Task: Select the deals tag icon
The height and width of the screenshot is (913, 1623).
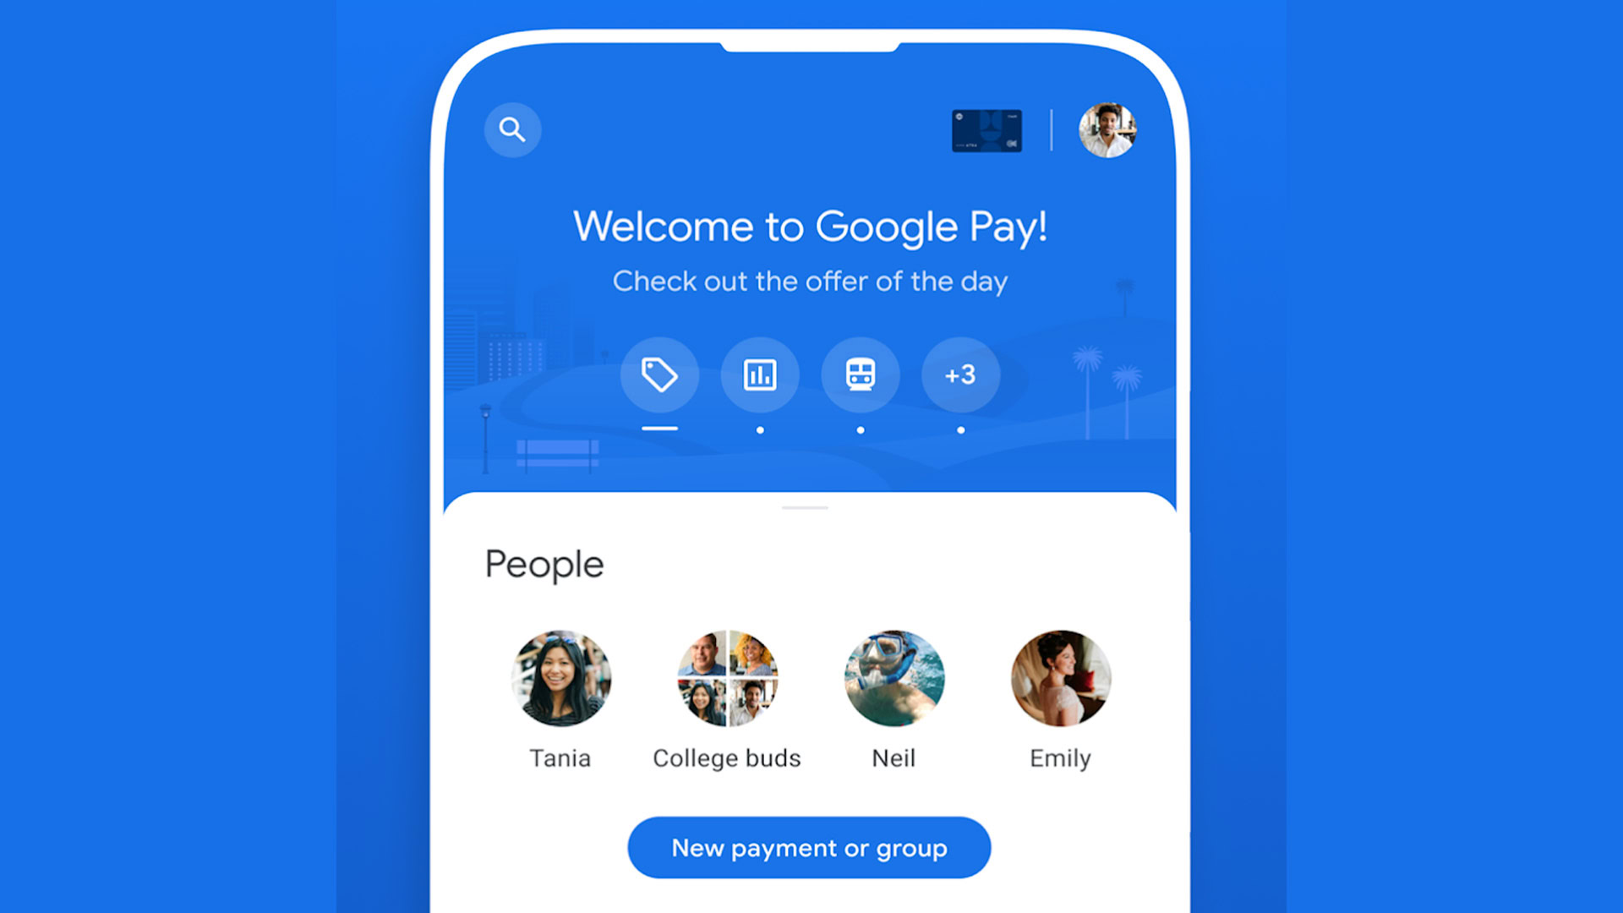Action: point(658,374)
